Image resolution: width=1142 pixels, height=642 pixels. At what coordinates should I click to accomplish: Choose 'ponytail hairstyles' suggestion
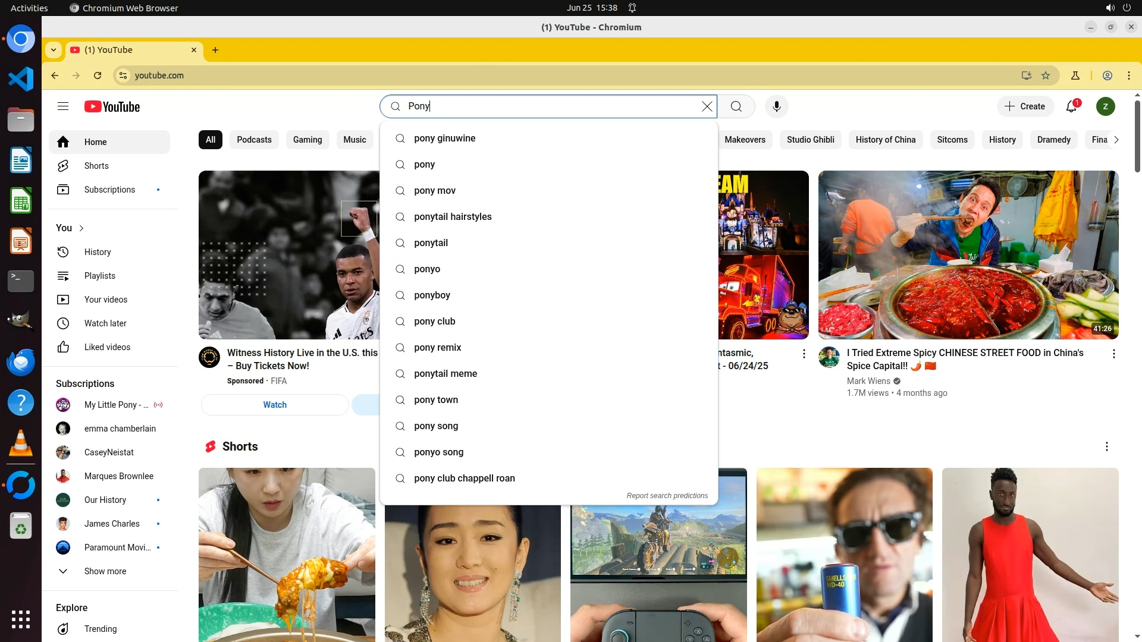click(x=453, y=217)
